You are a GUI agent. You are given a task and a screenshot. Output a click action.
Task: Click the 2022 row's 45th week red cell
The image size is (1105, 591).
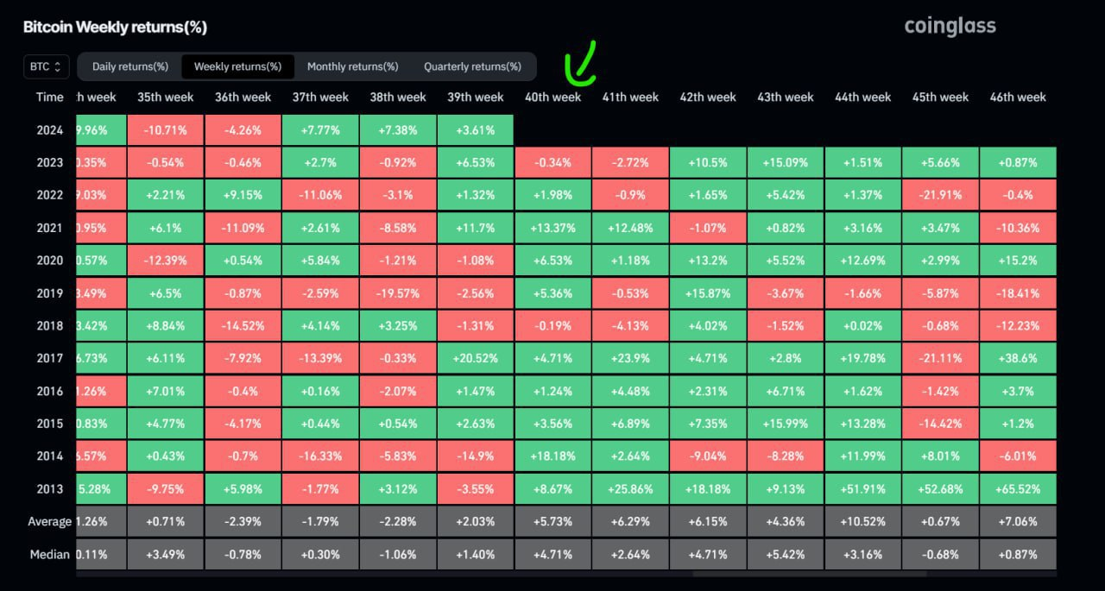(x=940, y=195)
